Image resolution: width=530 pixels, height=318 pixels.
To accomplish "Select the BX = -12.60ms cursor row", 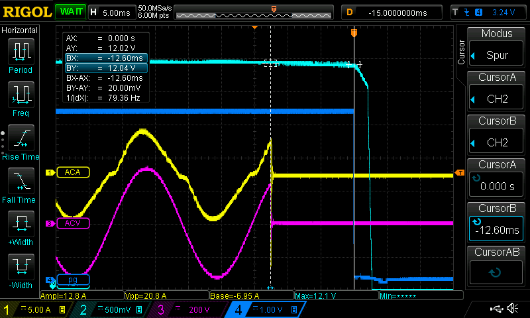I will pyautogui.click(x=106, y=58).
